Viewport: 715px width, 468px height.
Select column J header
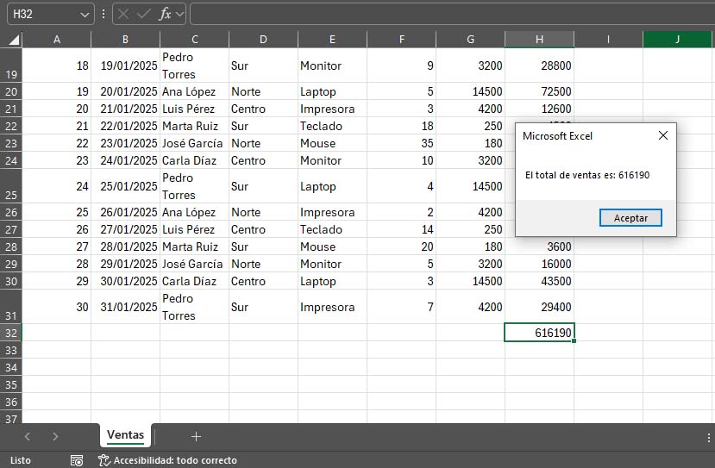point(677,40)
